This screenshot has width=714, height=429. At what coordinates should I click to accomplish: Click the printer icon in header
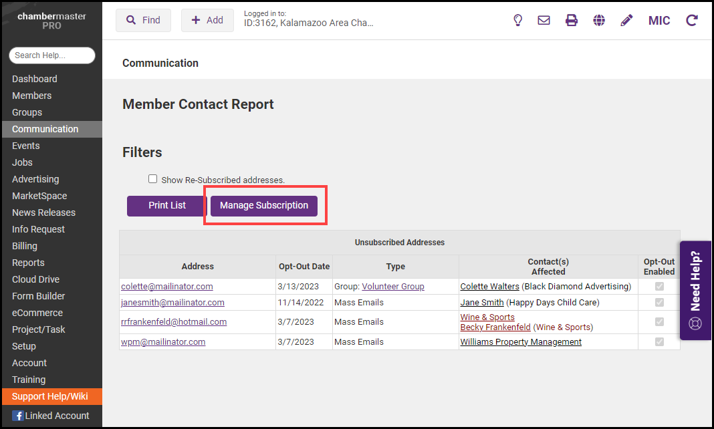tap(572, 20)
